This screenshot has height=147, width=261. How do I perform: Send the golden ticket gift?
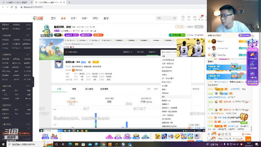[x=177, y=136]
